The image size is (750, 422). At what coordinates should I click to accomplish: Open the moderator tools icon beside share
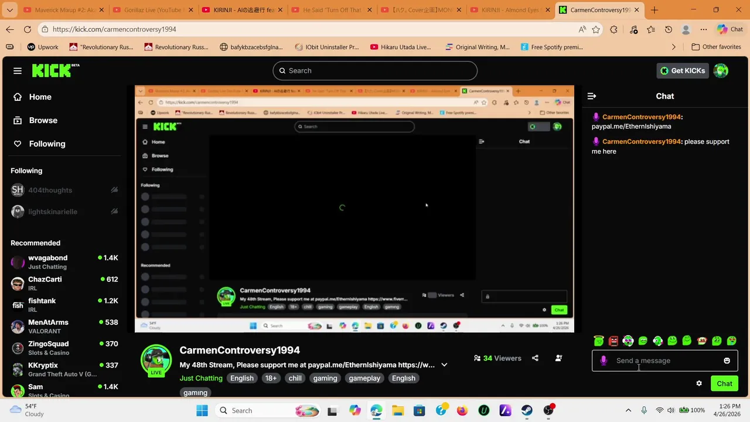point(558,358)
